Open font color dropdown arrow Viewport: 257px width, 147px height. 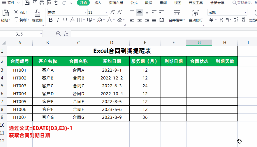tap(114, 20)
